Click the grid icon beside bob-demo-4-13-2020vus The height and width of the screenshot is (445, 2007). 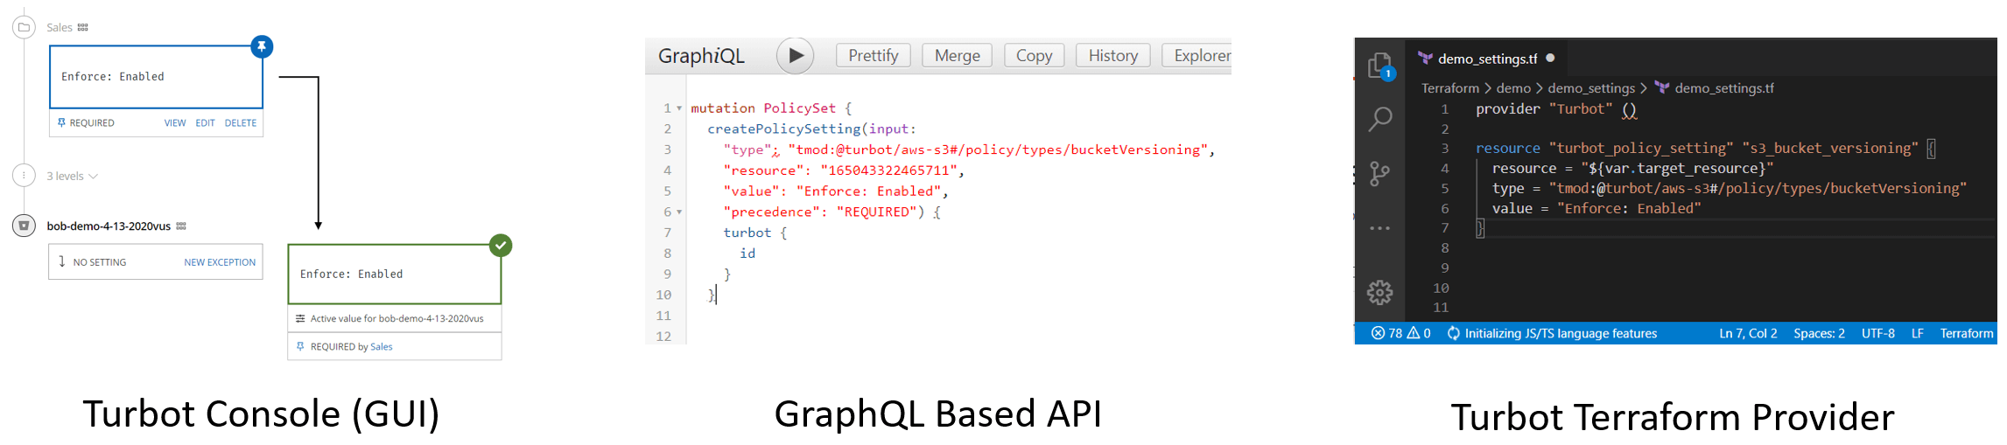pyautogui.click(x=181, y=226)
